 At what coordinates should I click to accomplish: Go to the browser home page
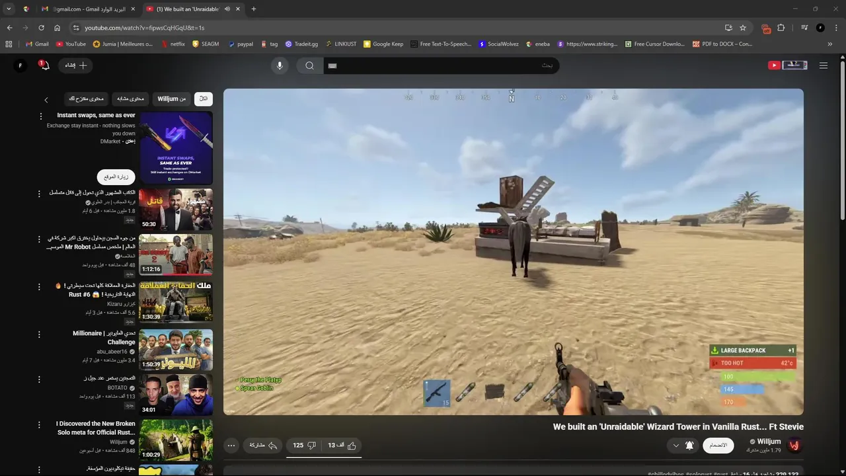[x=58, y=28]
